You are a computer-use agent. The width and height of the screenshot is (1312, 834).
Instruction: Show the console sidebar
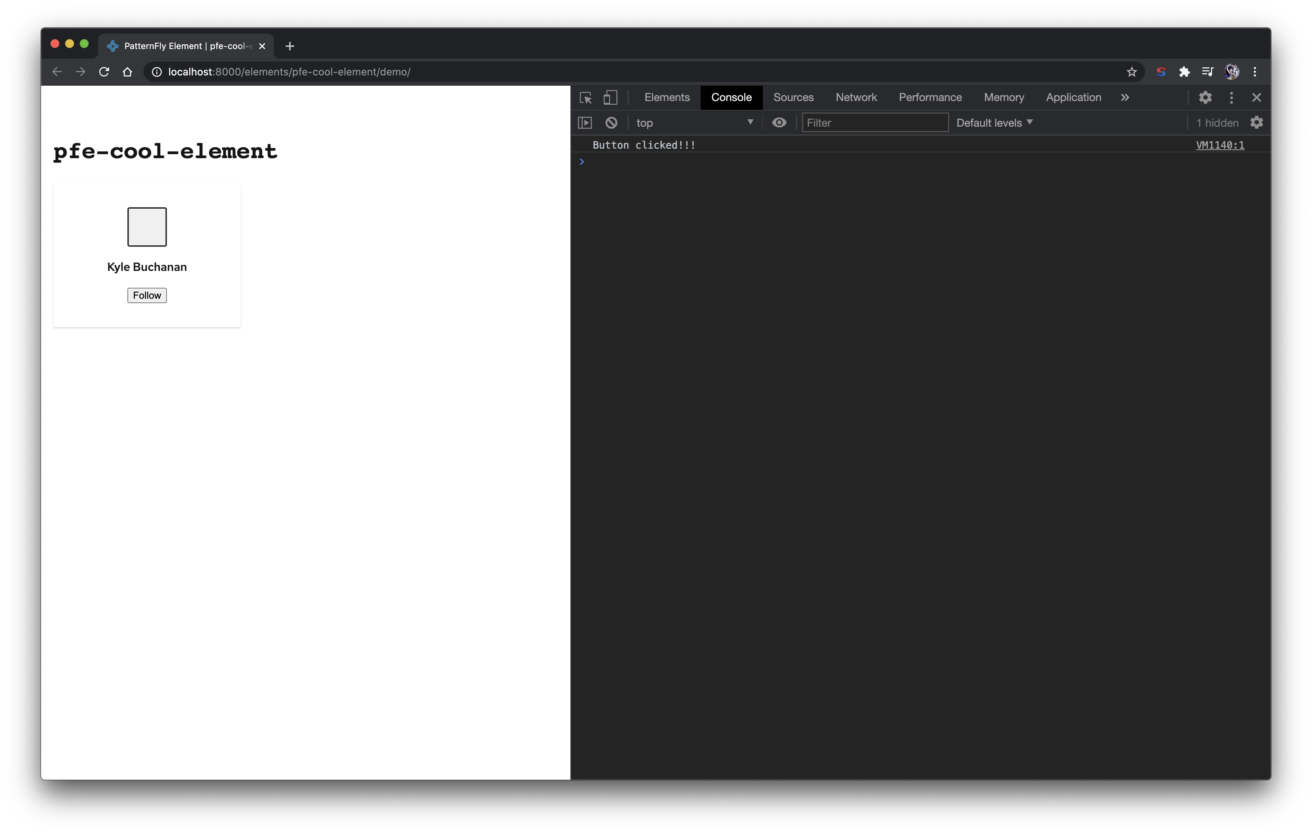(x=585, y=122)
